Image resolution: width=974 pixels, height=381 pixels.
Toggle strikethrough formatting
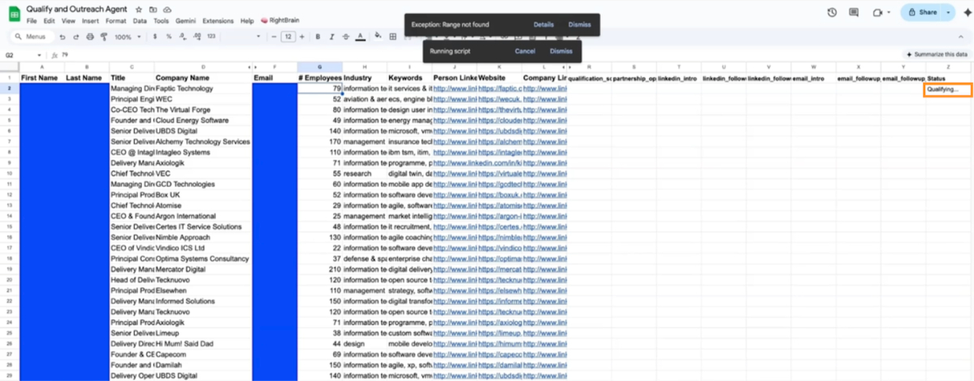[346, 37]
